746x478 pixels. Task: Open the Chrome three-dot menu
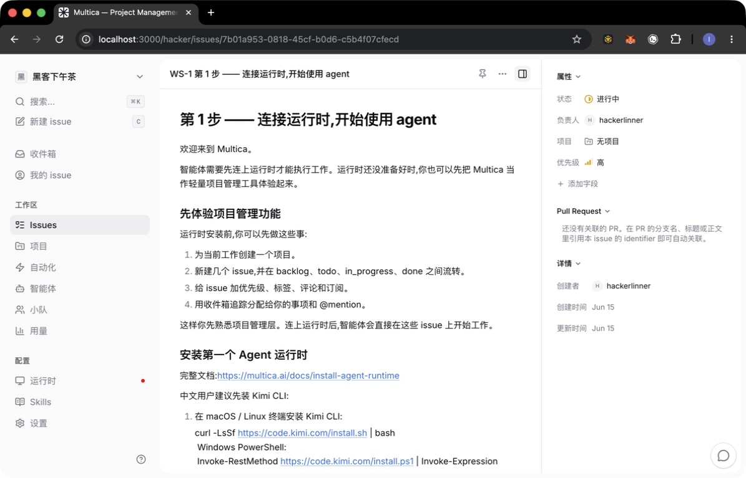[x=731, y=39]
